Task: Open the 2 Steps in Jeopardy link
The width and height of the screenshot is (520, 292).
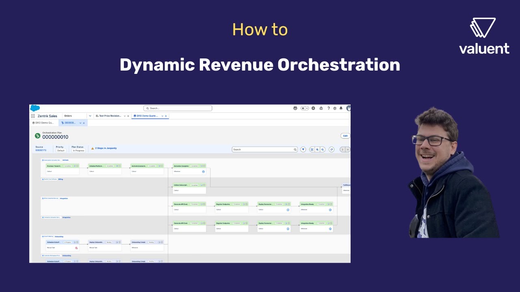Action: pyautogui.click(x=106, y=148)
